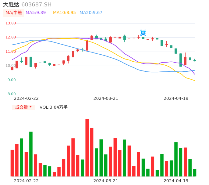
Task: Click the 8.00 price axis label
Action: 12,94
